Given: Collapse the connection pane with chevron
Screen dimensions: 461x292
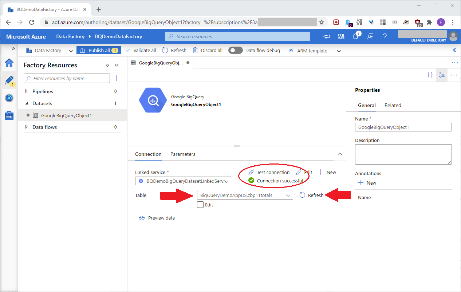Looking at the screenshot, I should tap(340, 154).
